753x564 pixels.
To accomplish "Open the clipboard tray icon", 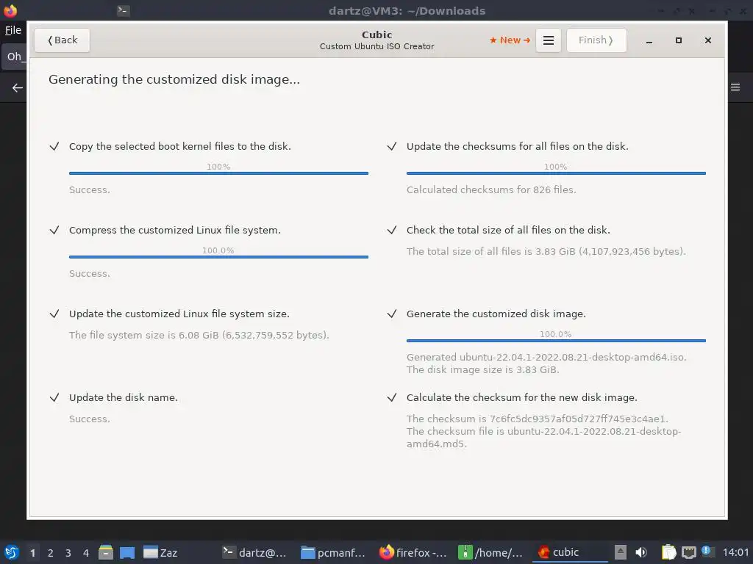I will [668, 552].
